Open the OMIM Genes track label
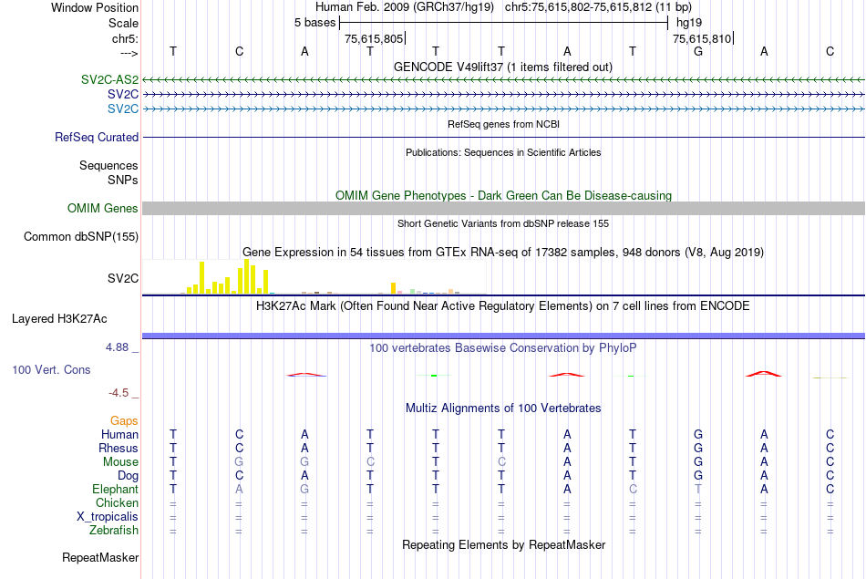Image resolution: width=866 pixels, height=579 pixels. tap(102, 208)
